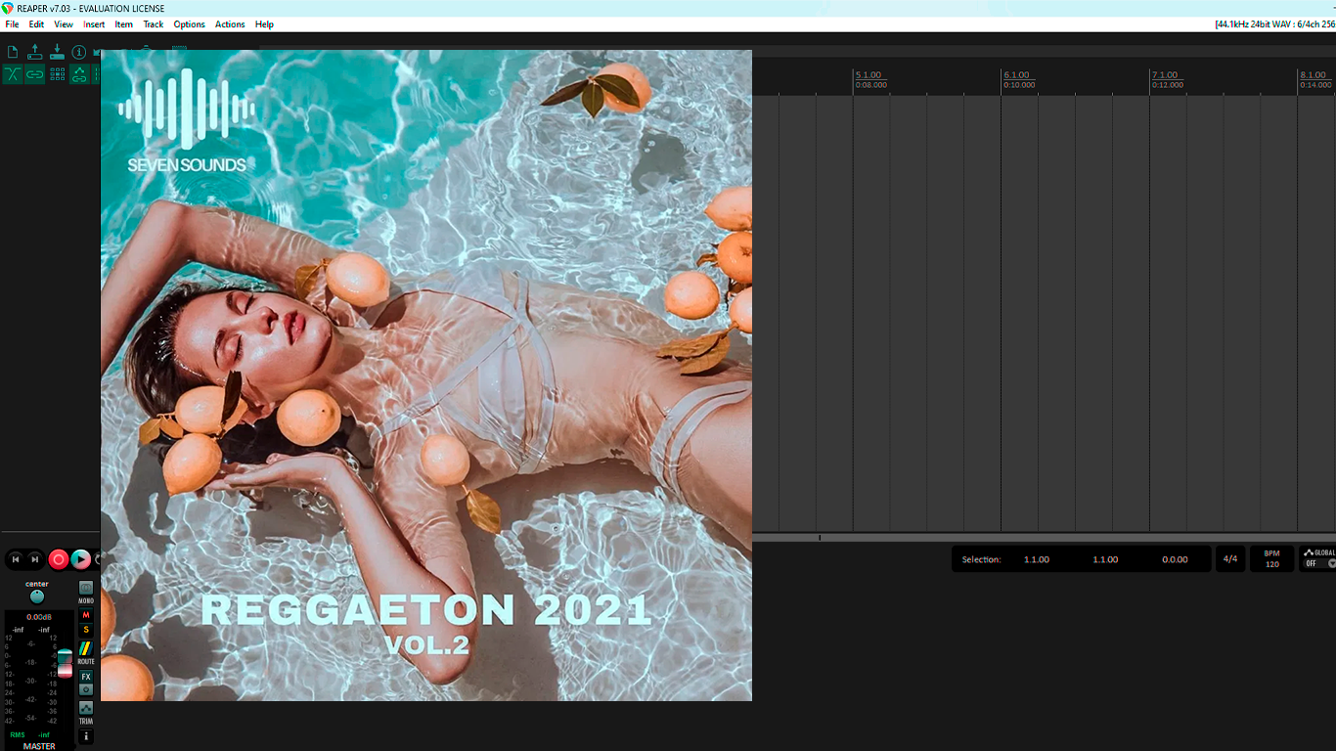Open the Help menu
The image size is (1336, 751).
[264, 24]
